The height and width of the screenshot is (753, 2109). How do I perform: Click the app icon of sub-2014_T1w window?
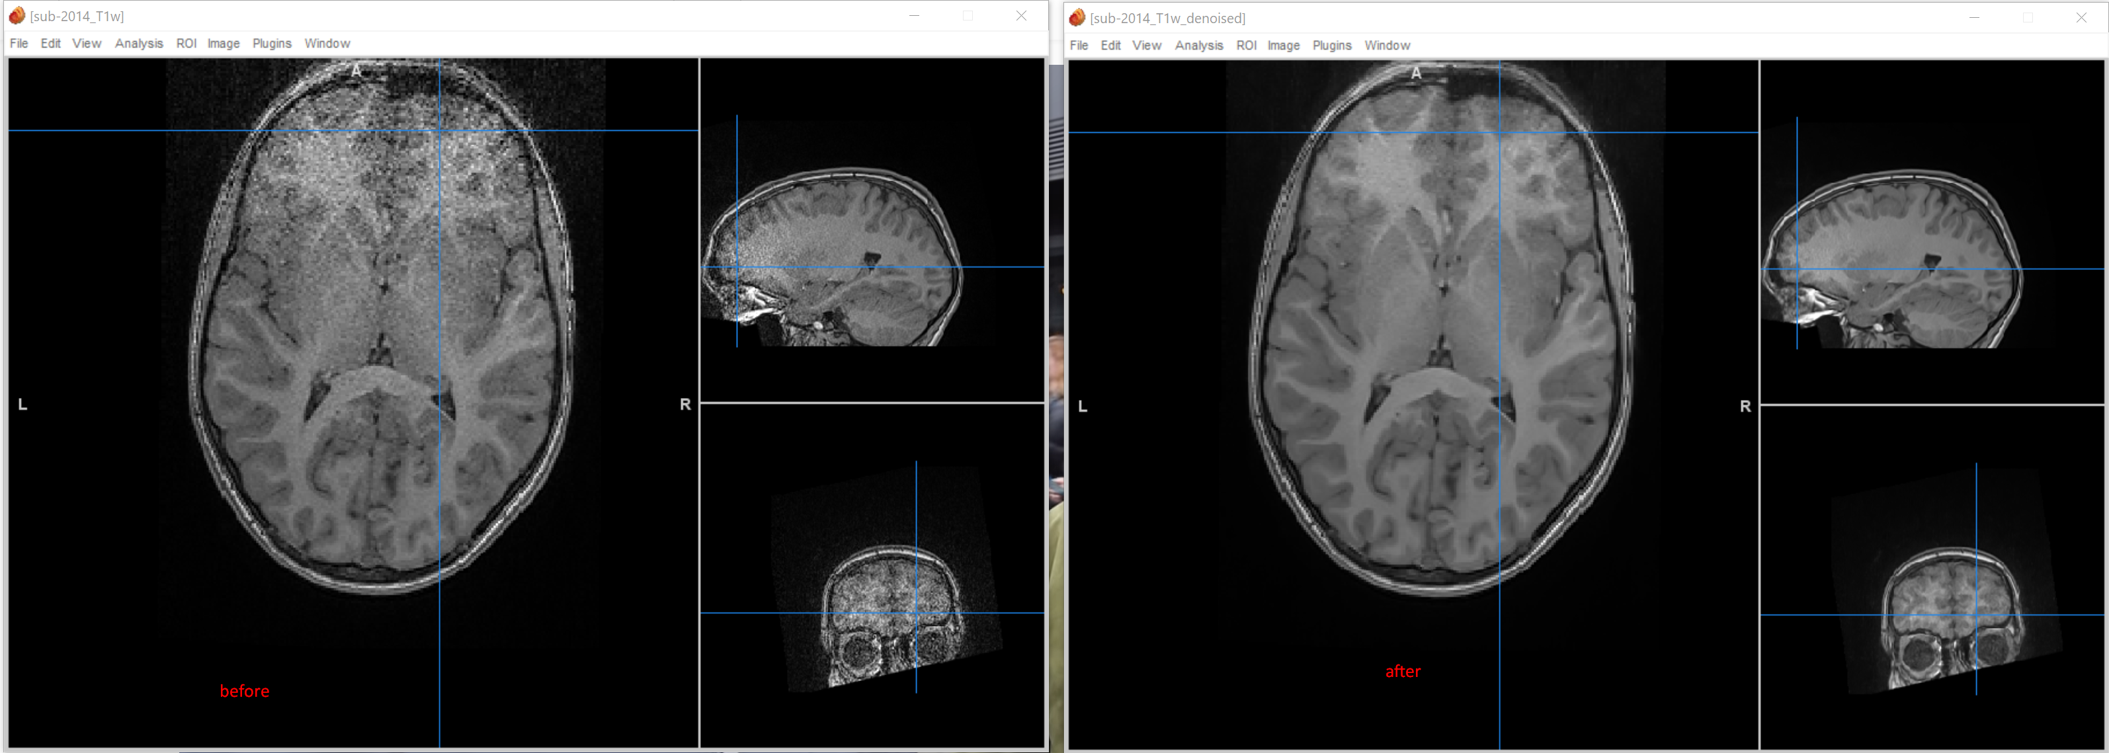click(x=17, y=16)
